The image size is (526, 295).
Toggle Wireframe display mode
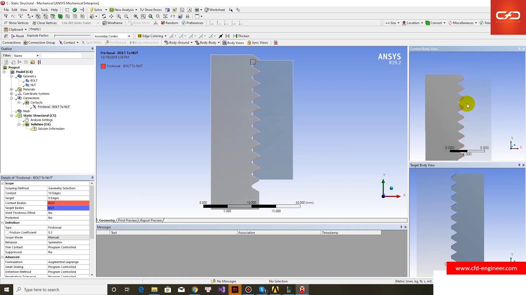(112, 23)
